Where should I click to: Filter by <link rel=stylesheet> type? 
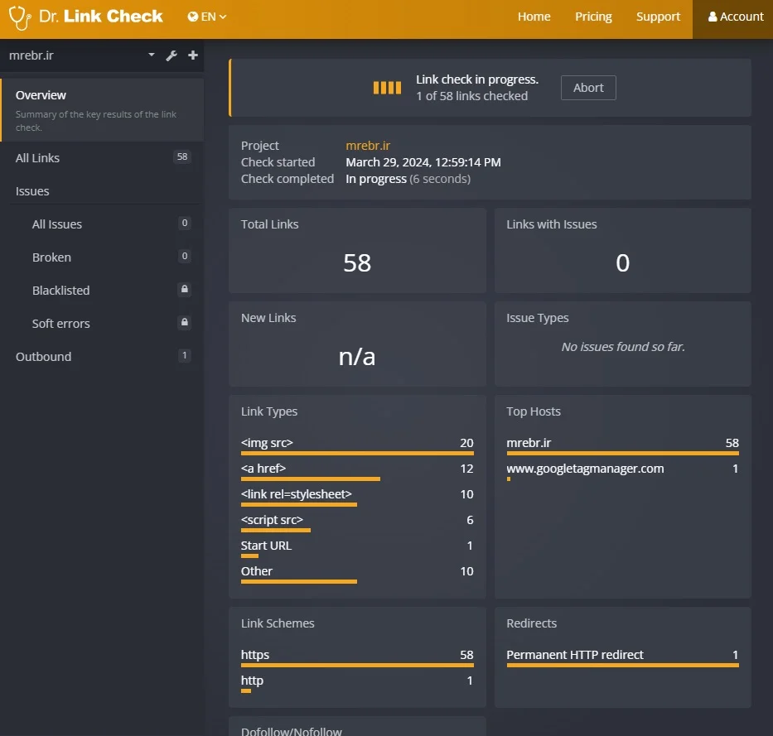357,496
